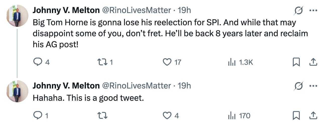Like the "Hahaha" reply tweet

tap(167, 115)
